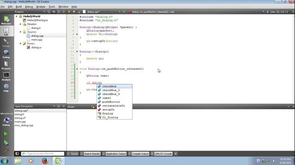The height and width of the screenshot is (165, 295).
Task: Open the on_pushButton_released symbol dropdown
Action: pyautogui.click(x=196, y=12)
